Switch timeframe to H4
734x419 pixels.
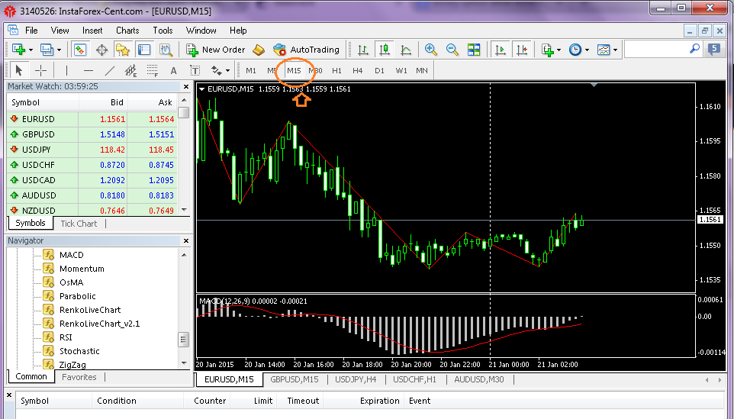358,71
